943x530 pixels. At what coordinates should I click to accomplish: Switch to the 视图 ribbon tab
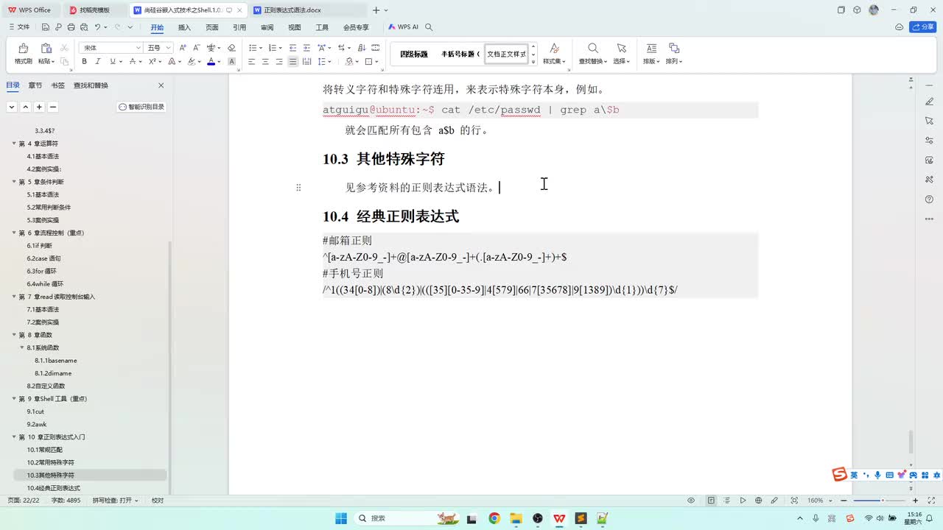(295, 27)
